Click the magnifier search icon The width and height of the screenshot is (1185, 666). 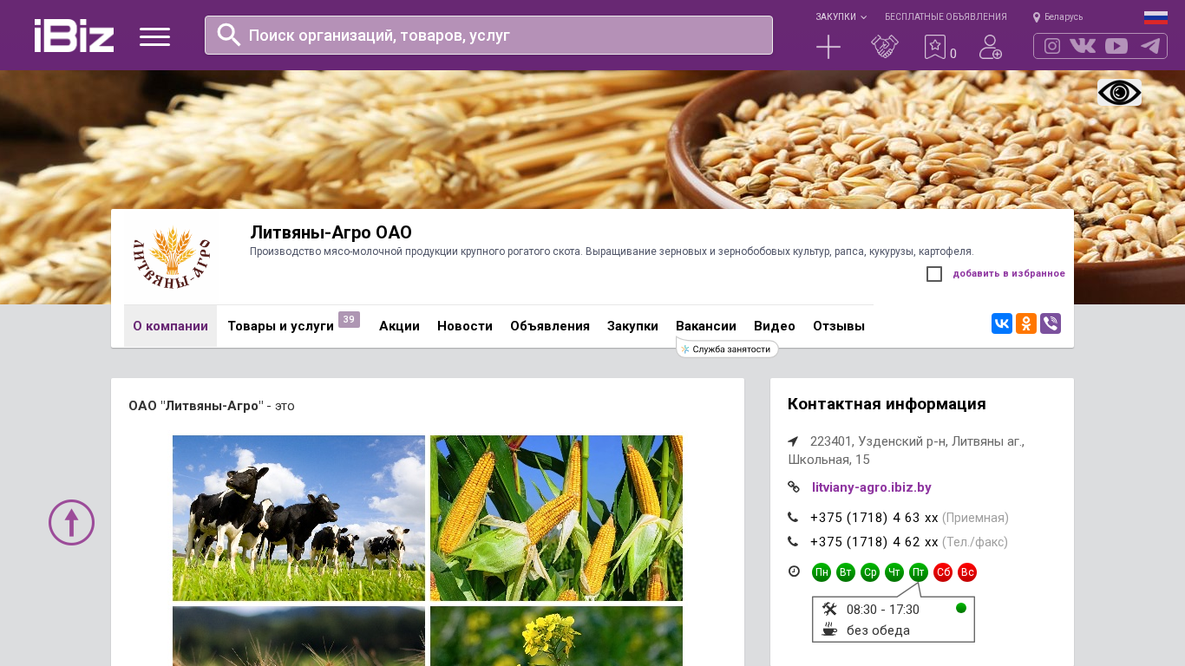point(228,35)
